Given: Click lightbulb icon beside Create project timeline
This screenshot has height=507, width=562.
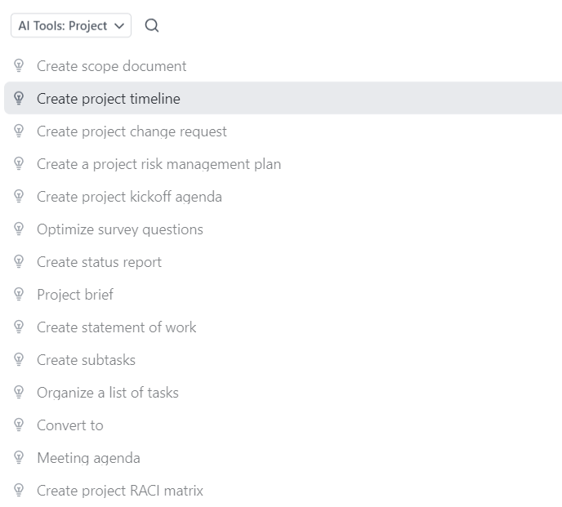Looking at the screenshot, I should (19, 98).
